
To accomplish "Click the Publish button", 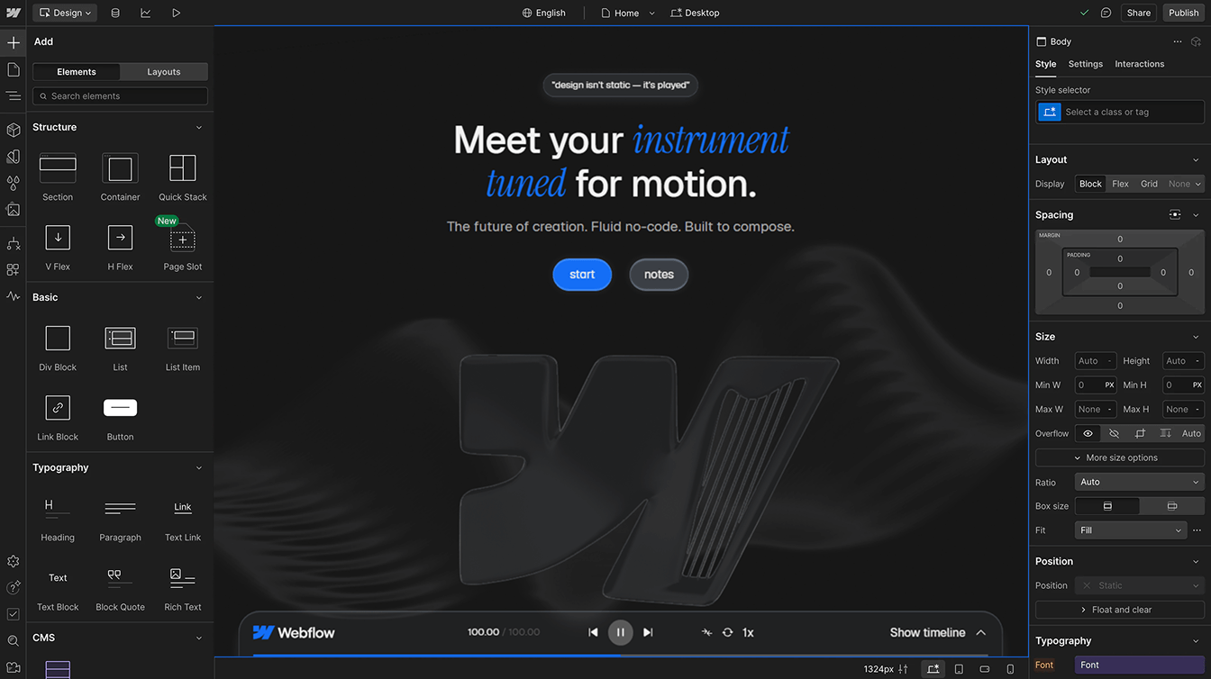I will pyautogui.click(x=1183, y=13).
